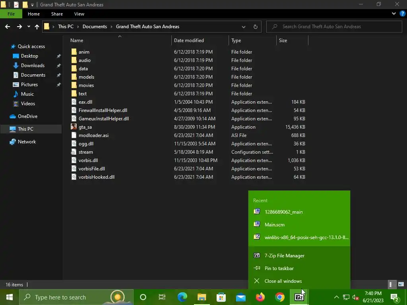Expand the chevron after Documents breadcrumb

(x=111, y=27)
